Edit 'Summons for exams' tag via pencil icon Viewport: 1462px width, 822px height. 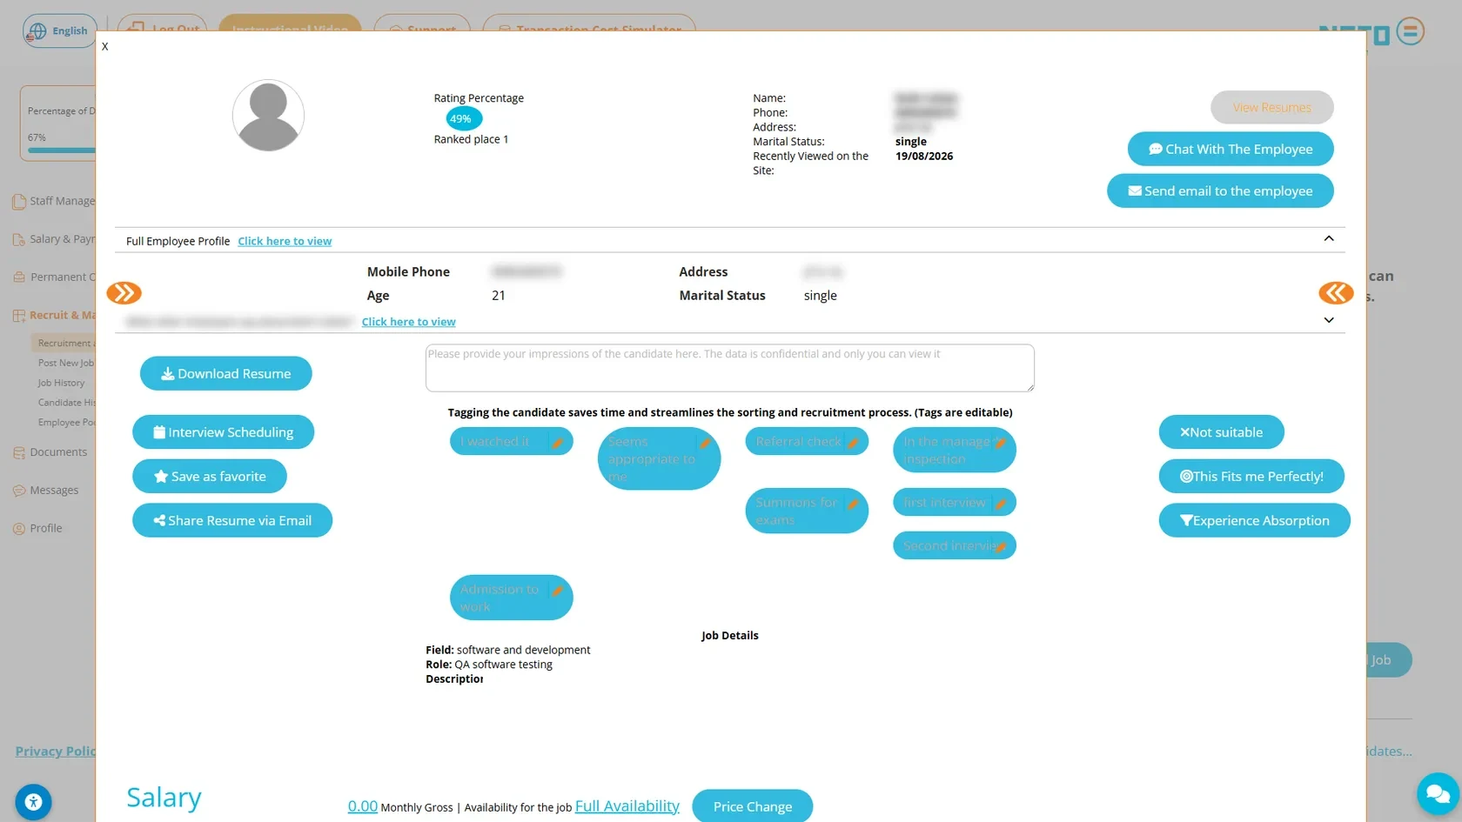[x=853, y=504]
